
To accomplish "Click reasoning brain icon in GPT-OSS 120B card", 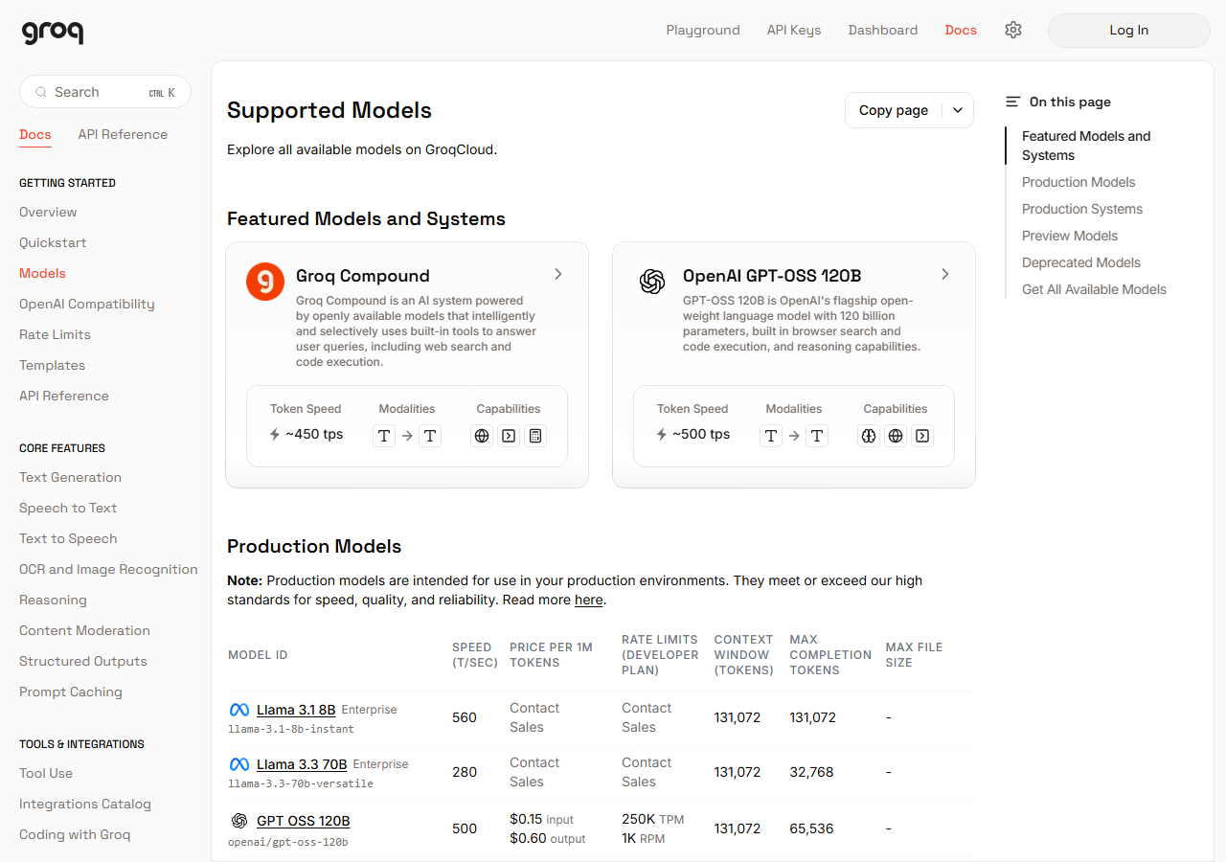I will [x=869, y=436].
